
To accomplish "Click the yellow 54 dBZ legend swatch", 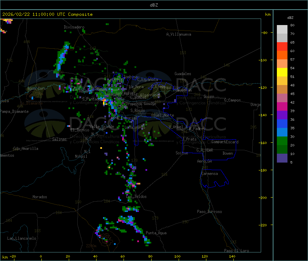I will point(282,72).
